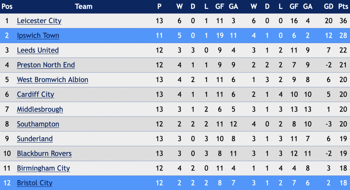Select the Bristol City link

coord(35,183)
